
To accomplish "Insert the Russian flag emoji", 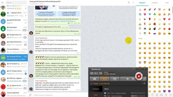I will click(155, 33).
